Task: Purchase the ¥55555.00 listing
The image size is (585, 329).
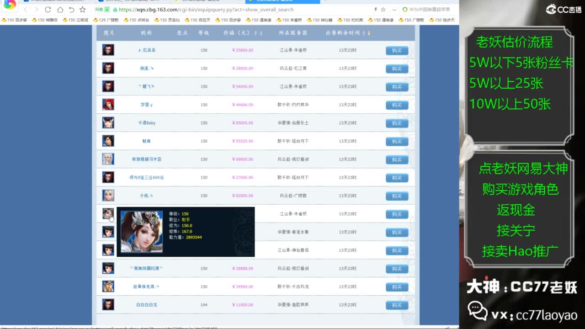Action: click(397, 142)
